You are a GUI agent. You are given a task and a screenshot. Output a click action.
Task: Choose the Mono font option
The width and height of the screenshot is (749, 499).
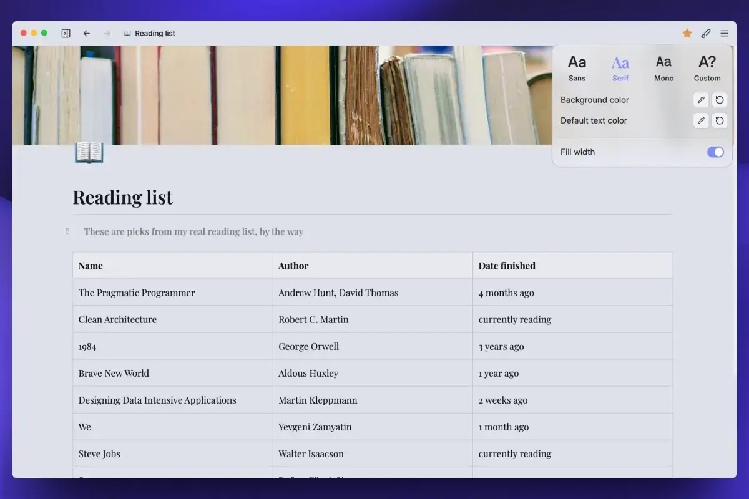click(x=663, y=68)
